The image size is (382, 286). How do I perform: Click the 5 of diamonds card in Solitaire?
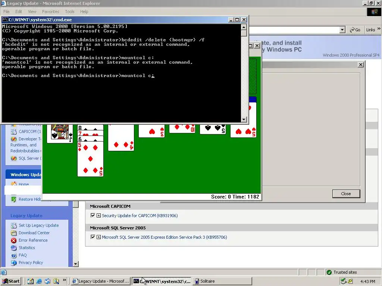[90, 159]
